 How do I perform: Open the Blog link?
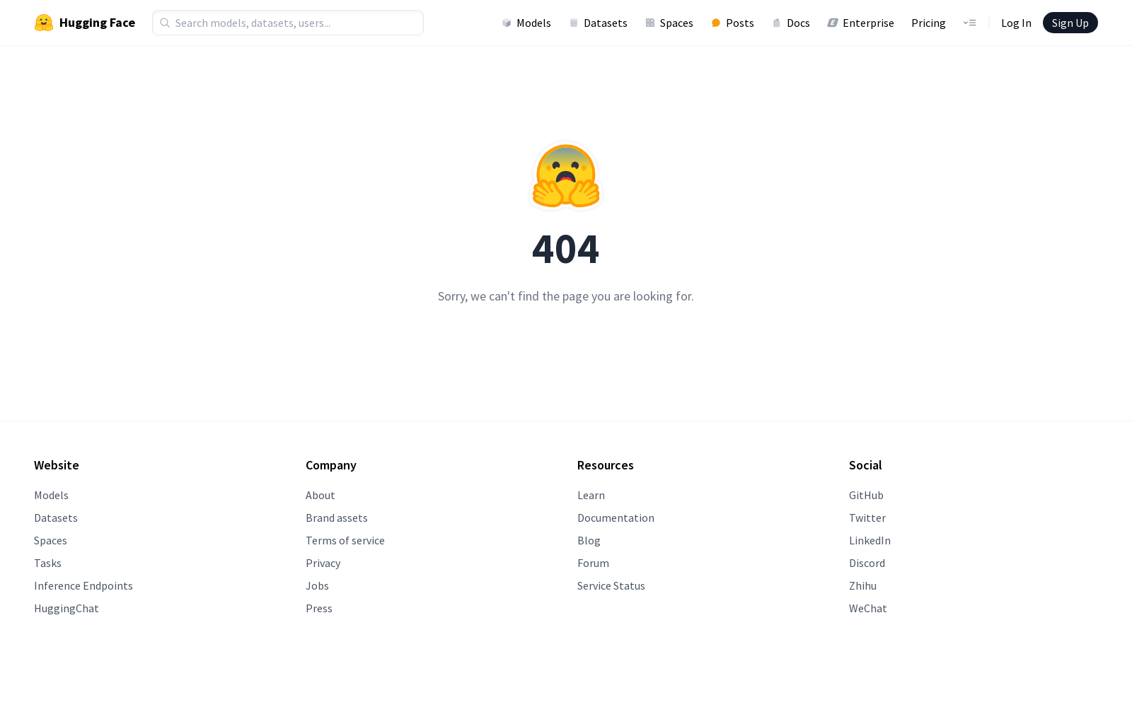tap(589, 540)
